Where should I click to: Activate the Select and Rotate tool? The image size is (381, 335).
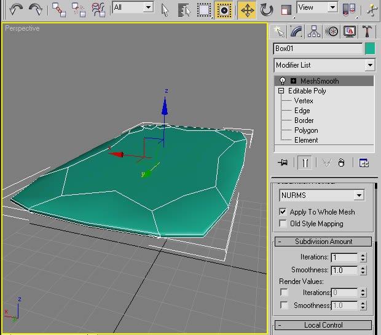pyautogui.click(x=267, y=10)
